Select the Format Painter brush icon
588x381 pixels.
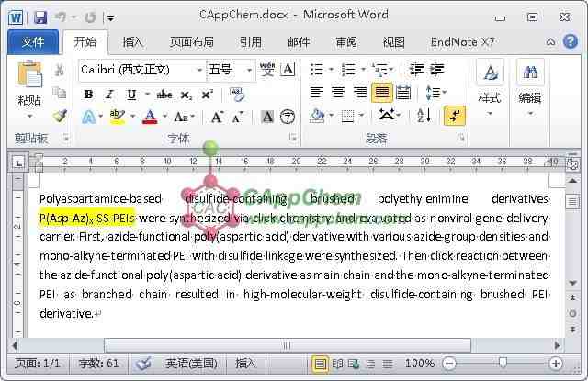tap(60, 116)
